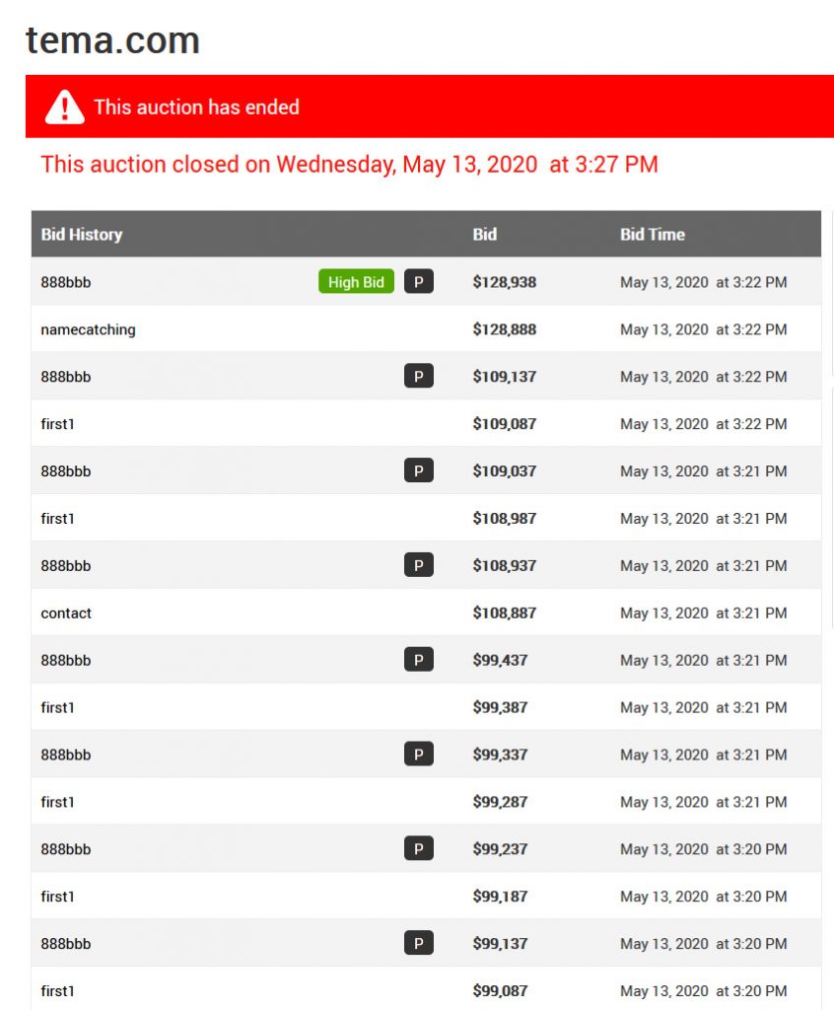
Task: Click the P badge beside the $109,037 bid
Action: (419, 470)
